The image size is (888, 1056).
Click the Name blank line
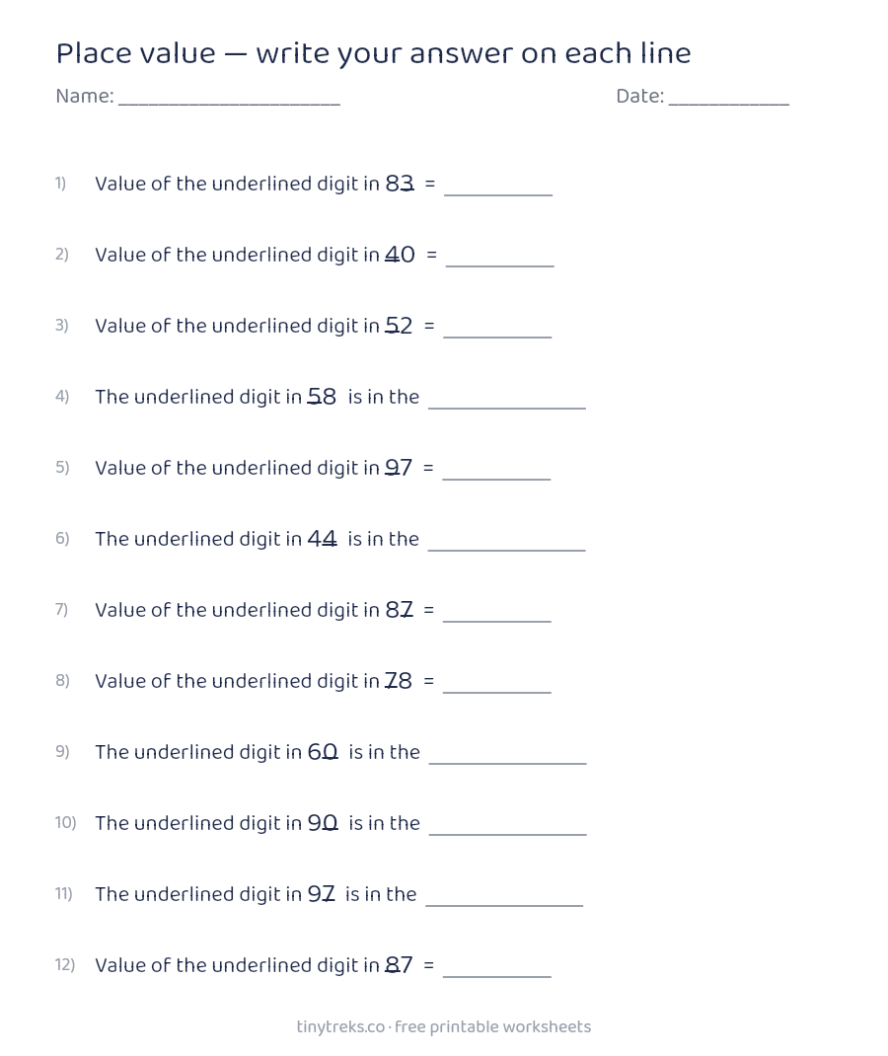[229, 99]
